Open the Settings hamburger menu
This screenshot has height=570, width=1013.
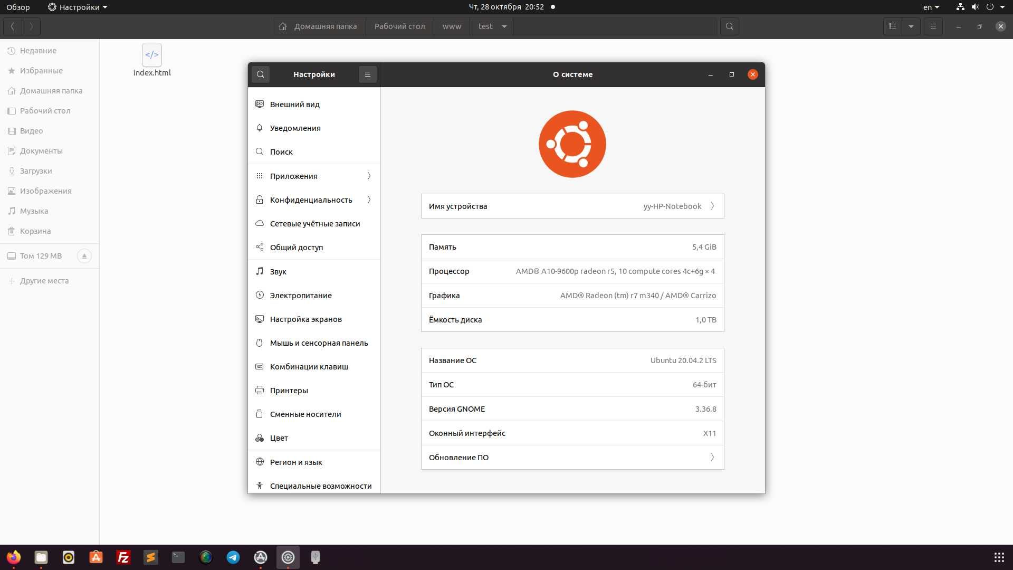click(x=368, y=74)
